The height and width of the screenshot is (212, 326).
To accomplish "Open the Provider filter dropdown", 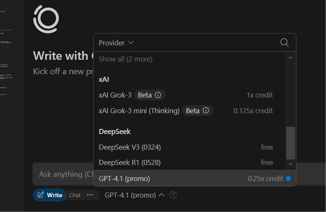I will 116,43.
